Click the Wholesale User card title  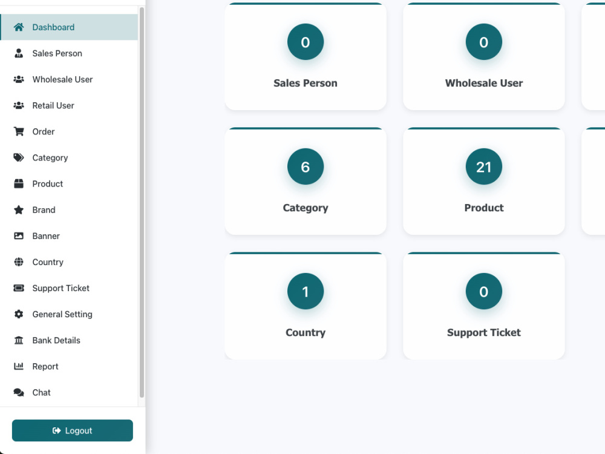(484, 83)
